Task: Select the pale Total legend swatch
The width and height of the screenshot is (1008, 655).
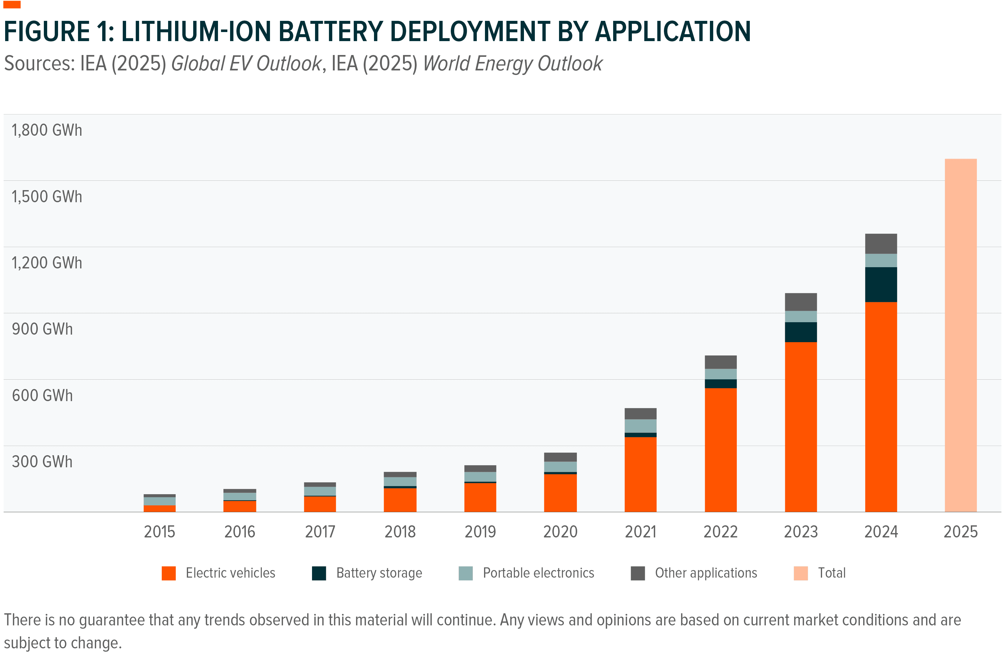Action: pos(801,573)
